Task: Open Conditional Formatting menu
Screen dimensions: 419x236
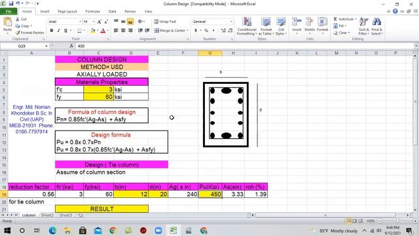Action: (247, 26)
